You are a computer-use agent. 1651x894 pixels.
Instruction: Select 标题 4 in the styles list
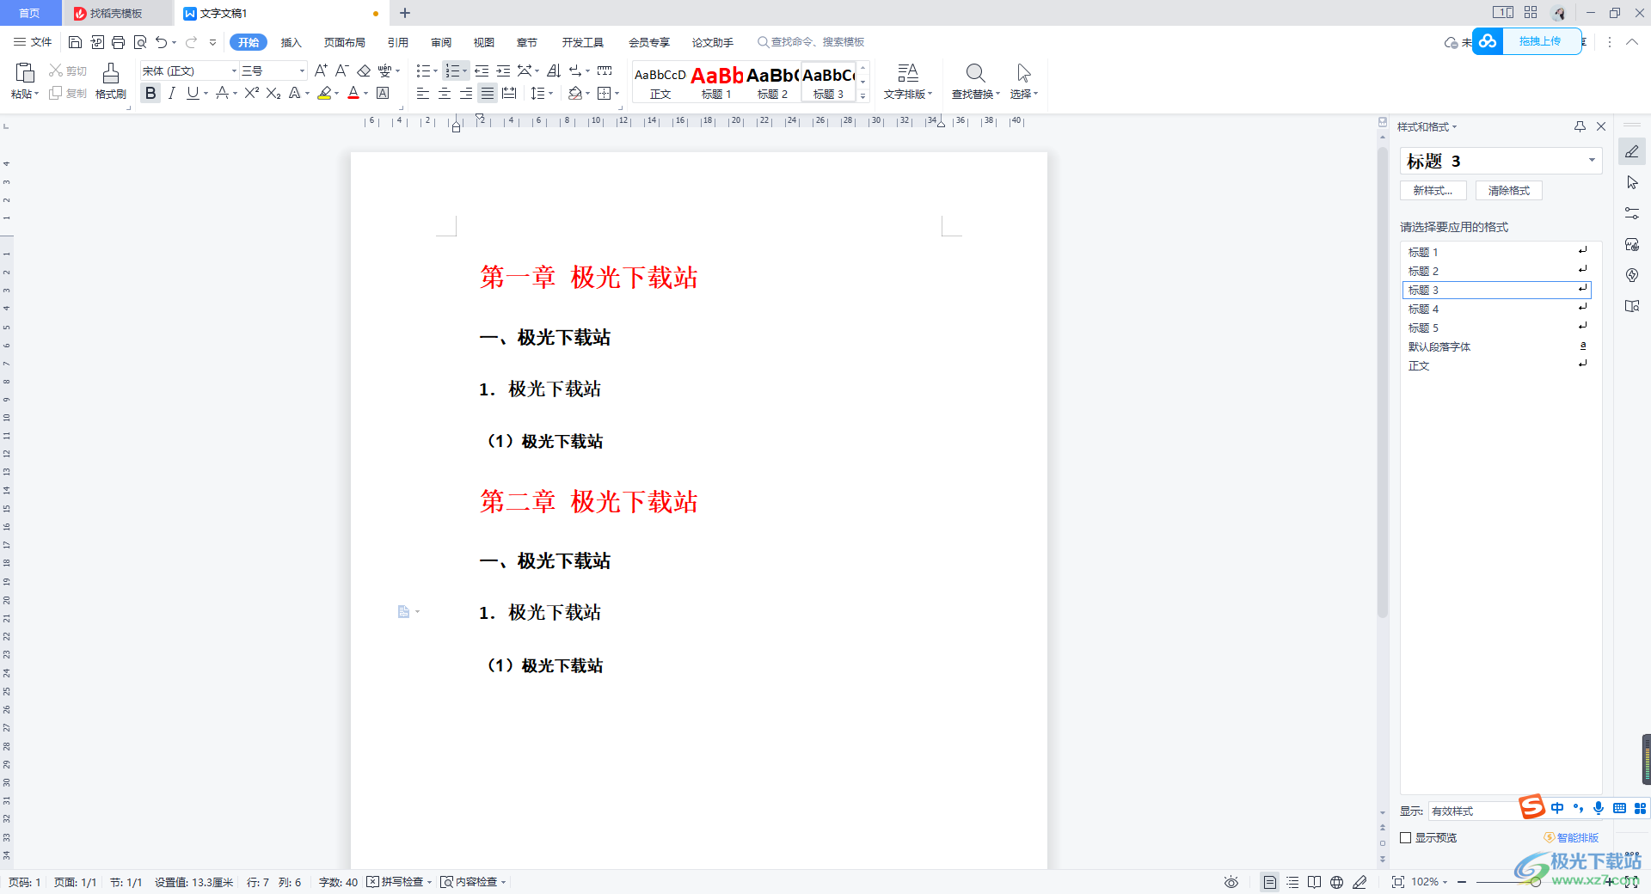click(x=1496, y=309)
